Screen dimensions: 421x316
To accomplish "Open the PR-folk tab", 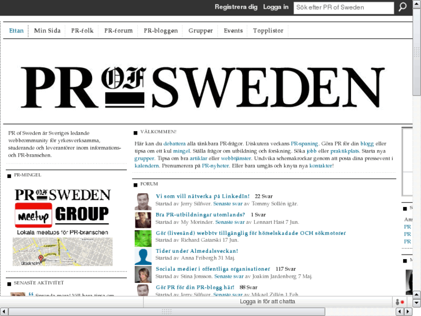I will click(x=82, y=31).
